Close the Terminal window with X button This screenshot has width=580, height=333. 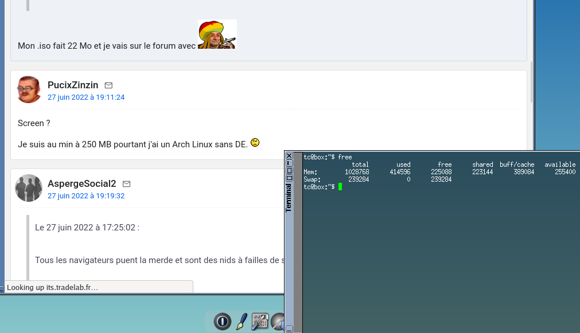pos(289,155)
